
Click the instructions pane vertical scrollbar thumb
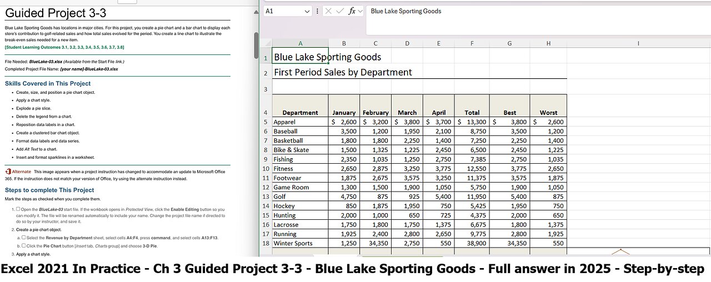256,45
